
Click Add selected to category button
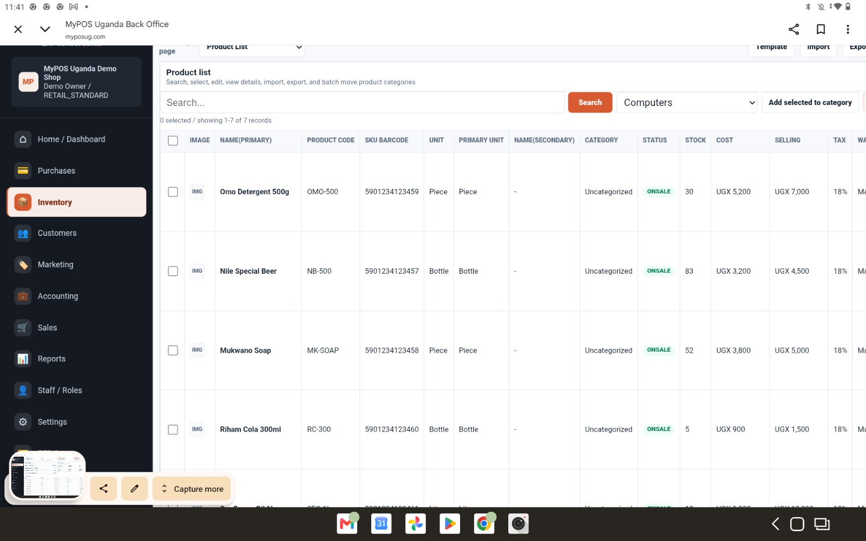[810, 102]
